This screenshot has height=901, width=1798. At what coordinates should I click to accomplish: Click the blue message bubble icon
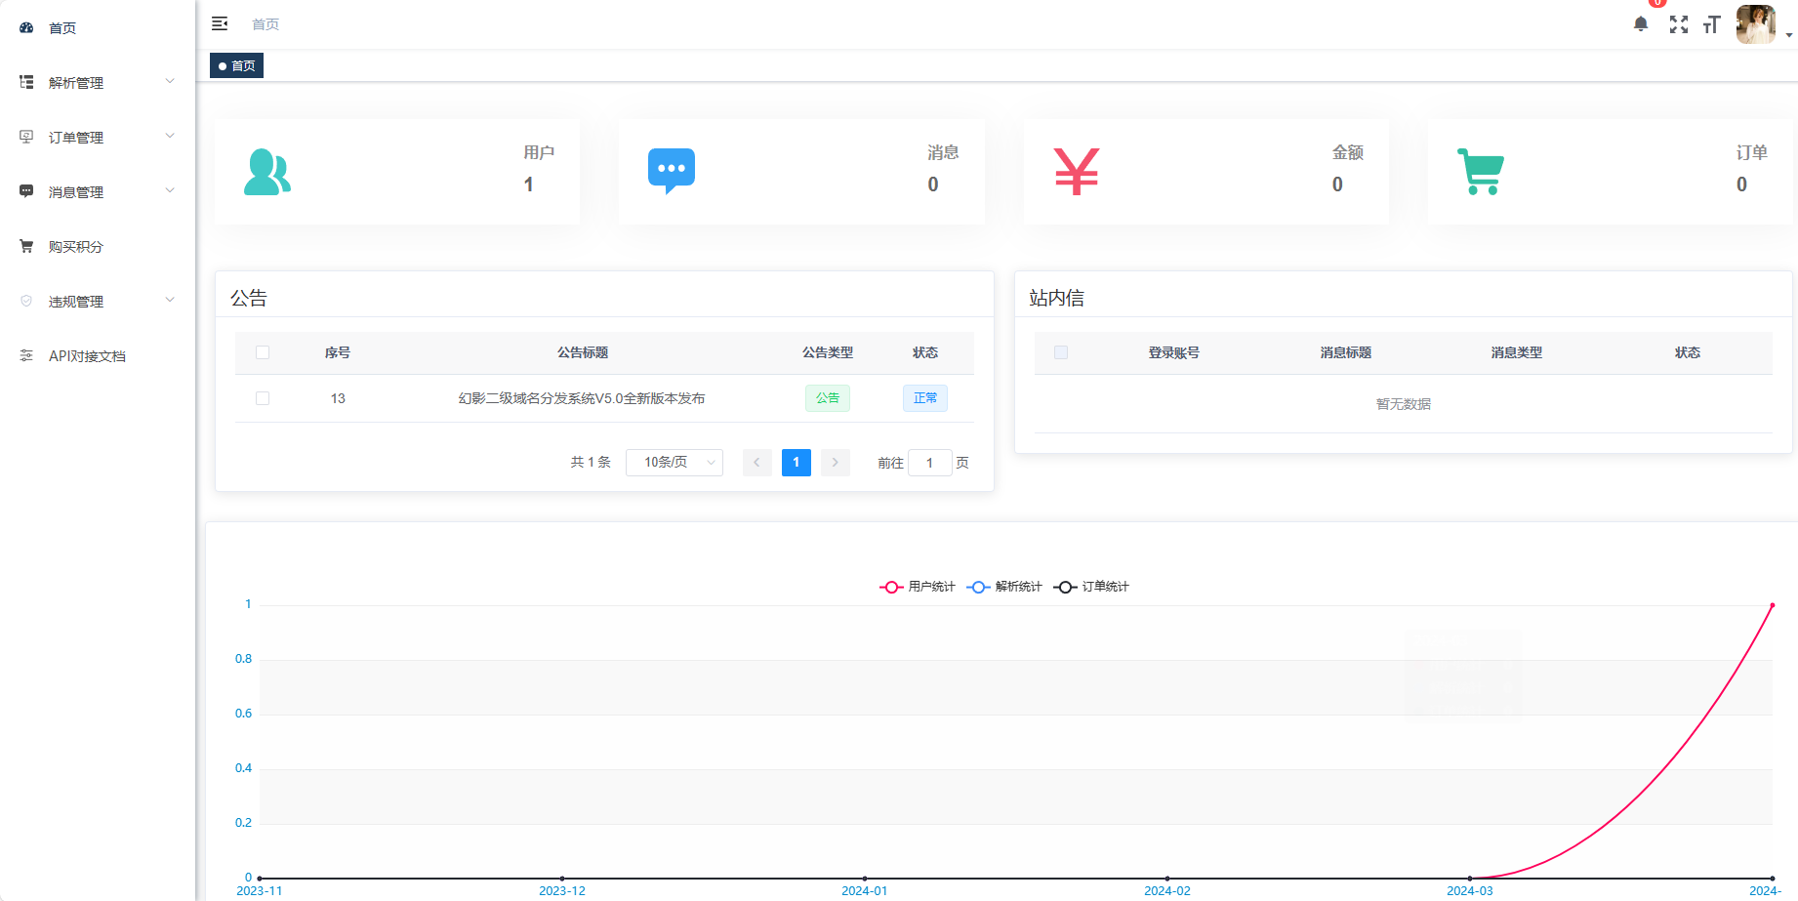coord(672,171)
